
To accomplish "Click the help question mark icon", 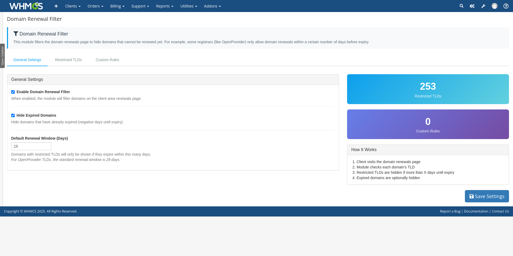I will click(x=506, y=6).
